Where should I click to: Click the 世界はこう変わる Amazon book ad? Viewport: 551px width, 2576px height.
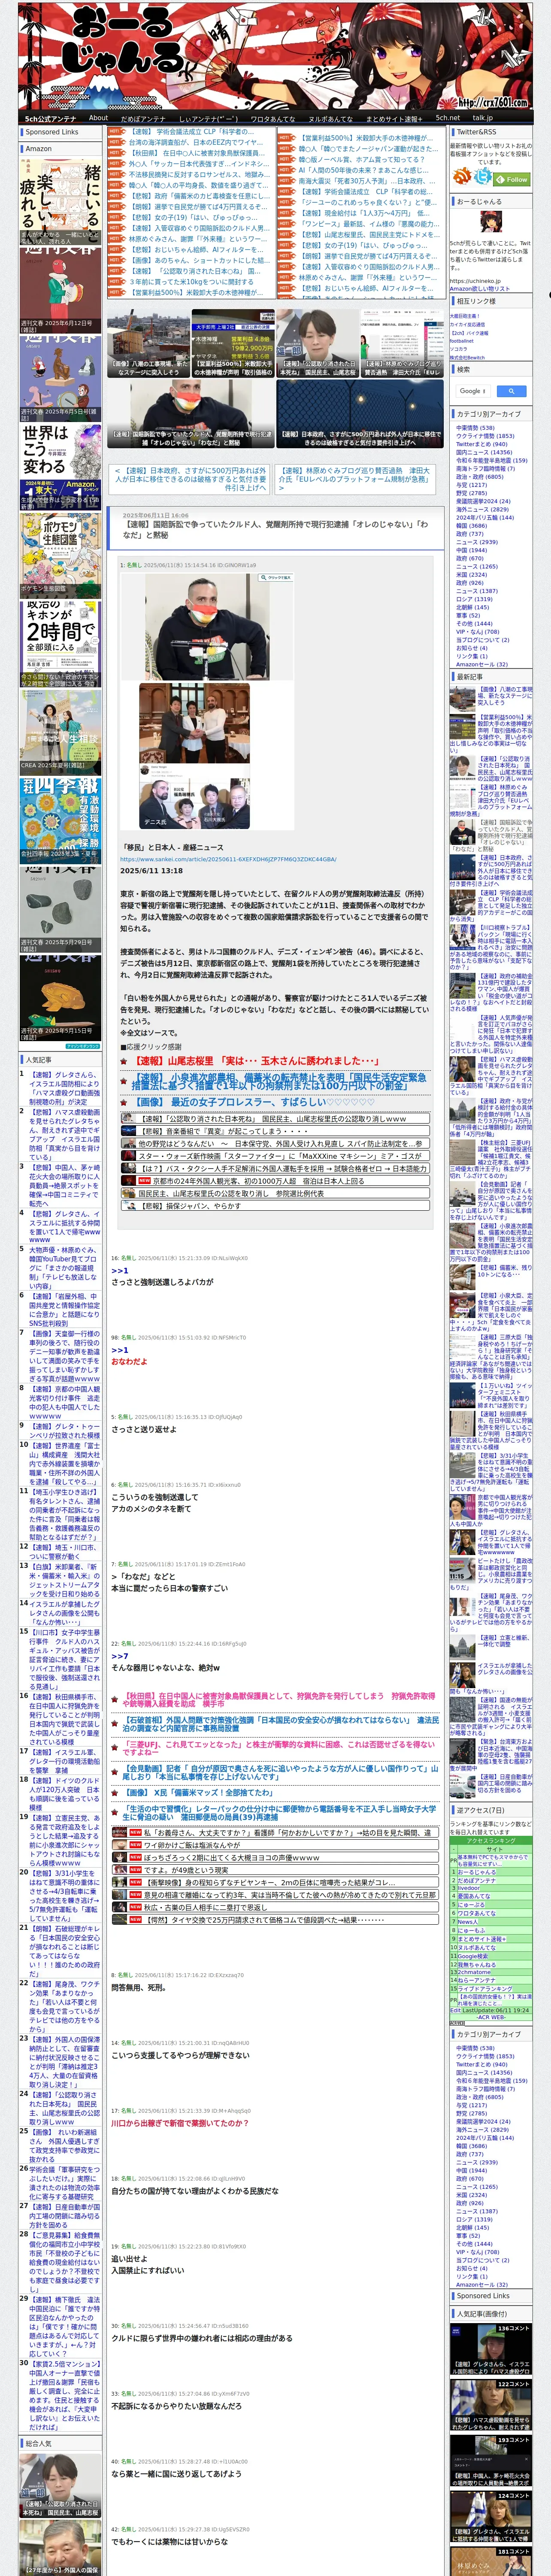pos(60,468)
